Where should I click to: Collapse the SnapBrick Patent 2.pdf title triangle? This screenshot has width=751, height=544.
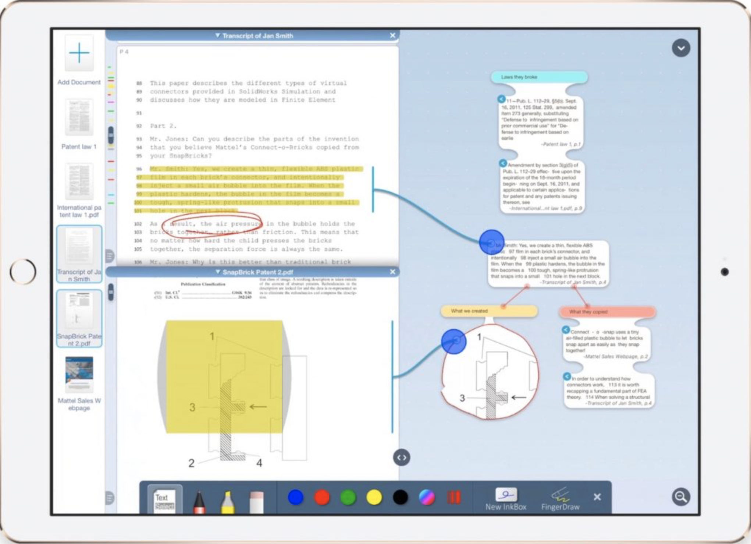pos(218,272)
